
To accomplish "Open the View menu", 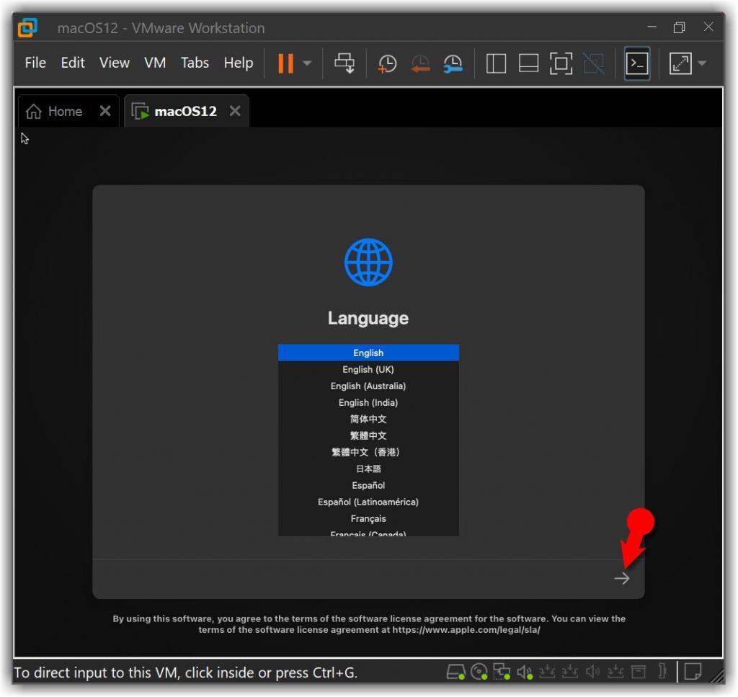I will pos(115,63).
